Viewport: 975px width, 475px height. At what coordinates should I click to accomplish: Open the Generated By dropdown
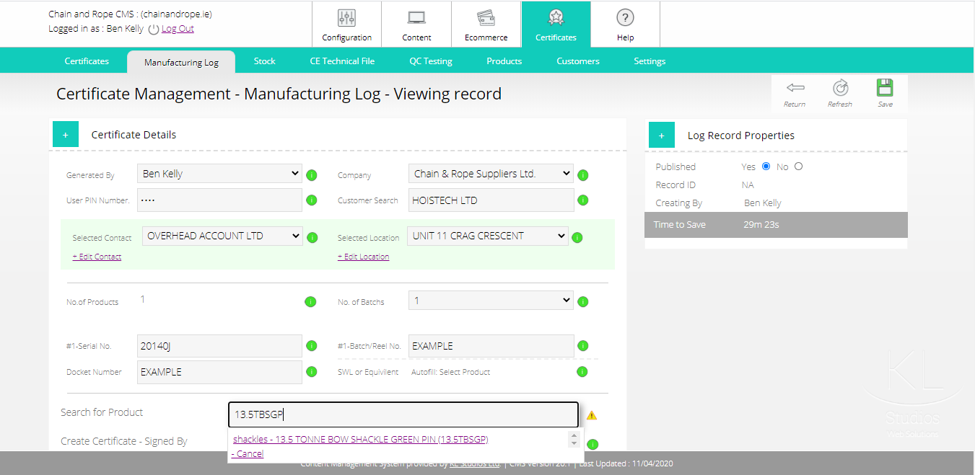(219, 174)
